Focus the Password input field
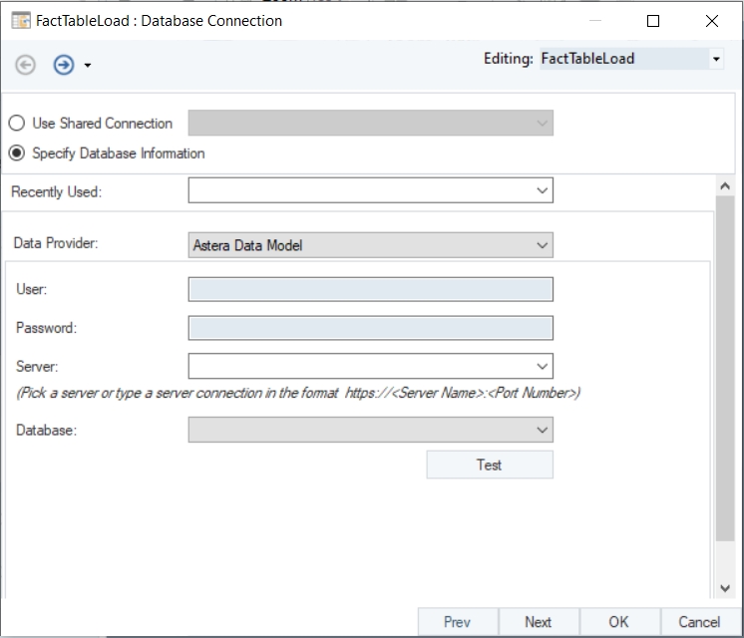 (x=370, y=328)
